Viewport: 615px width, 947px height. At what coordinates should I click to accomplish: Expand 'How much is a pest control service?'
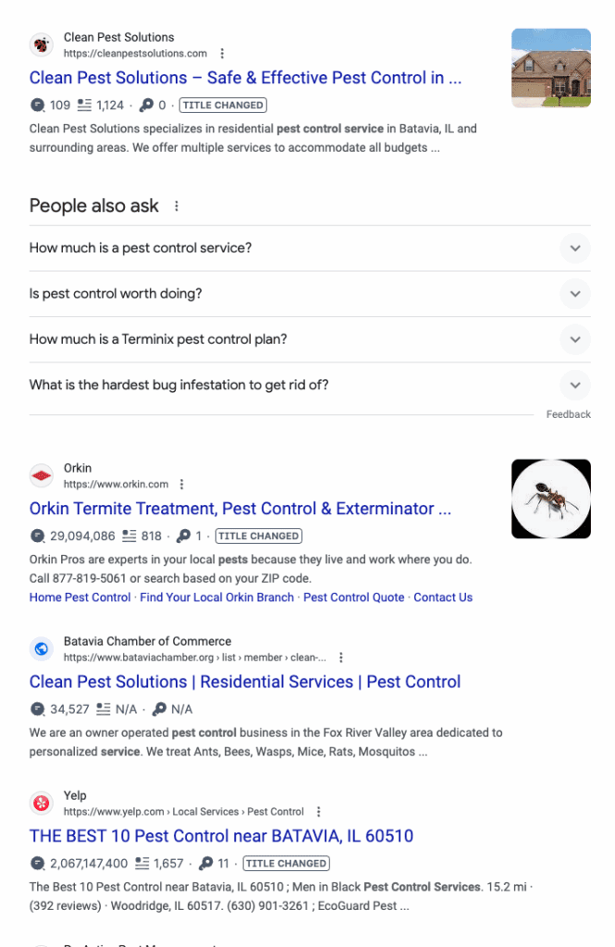point(310,248)
